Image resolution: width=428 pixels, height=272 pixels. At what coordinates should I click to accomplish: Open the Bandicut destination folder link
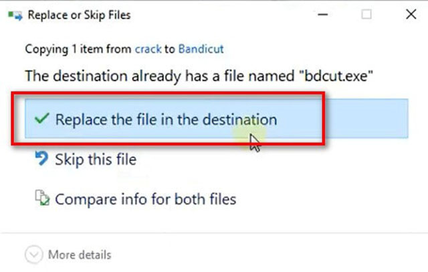coord(201,49)
